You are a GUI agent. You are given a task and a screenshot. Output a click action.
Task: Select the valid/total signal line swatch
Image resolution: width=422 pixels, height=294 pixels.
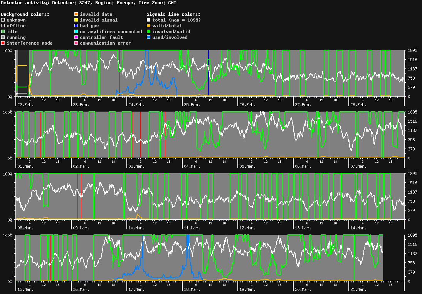(x=149, y=26)
